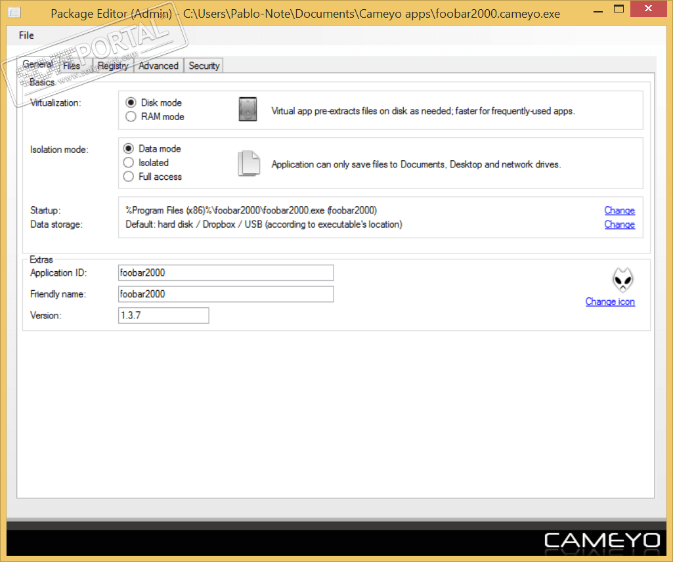Focus the Application ID field
The image size is (673, 562).
[x=226, y=272]
